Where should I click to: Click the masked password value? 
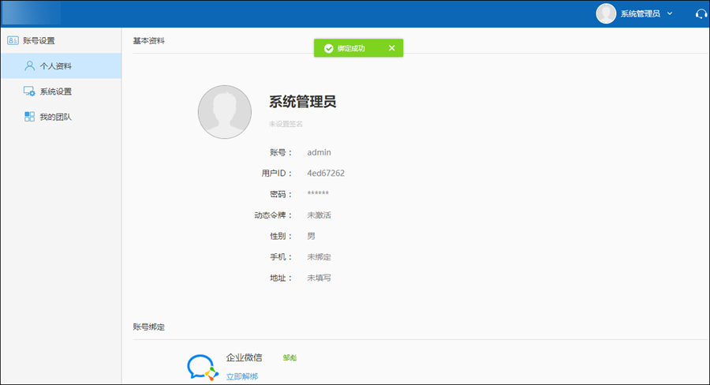pos(318,194)
